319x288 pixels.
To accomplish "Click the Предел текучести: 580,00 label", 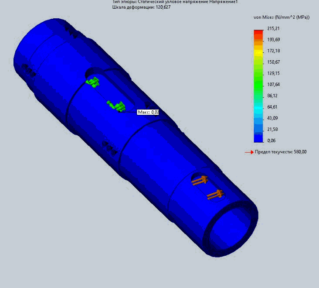I will tap(281, 152).
